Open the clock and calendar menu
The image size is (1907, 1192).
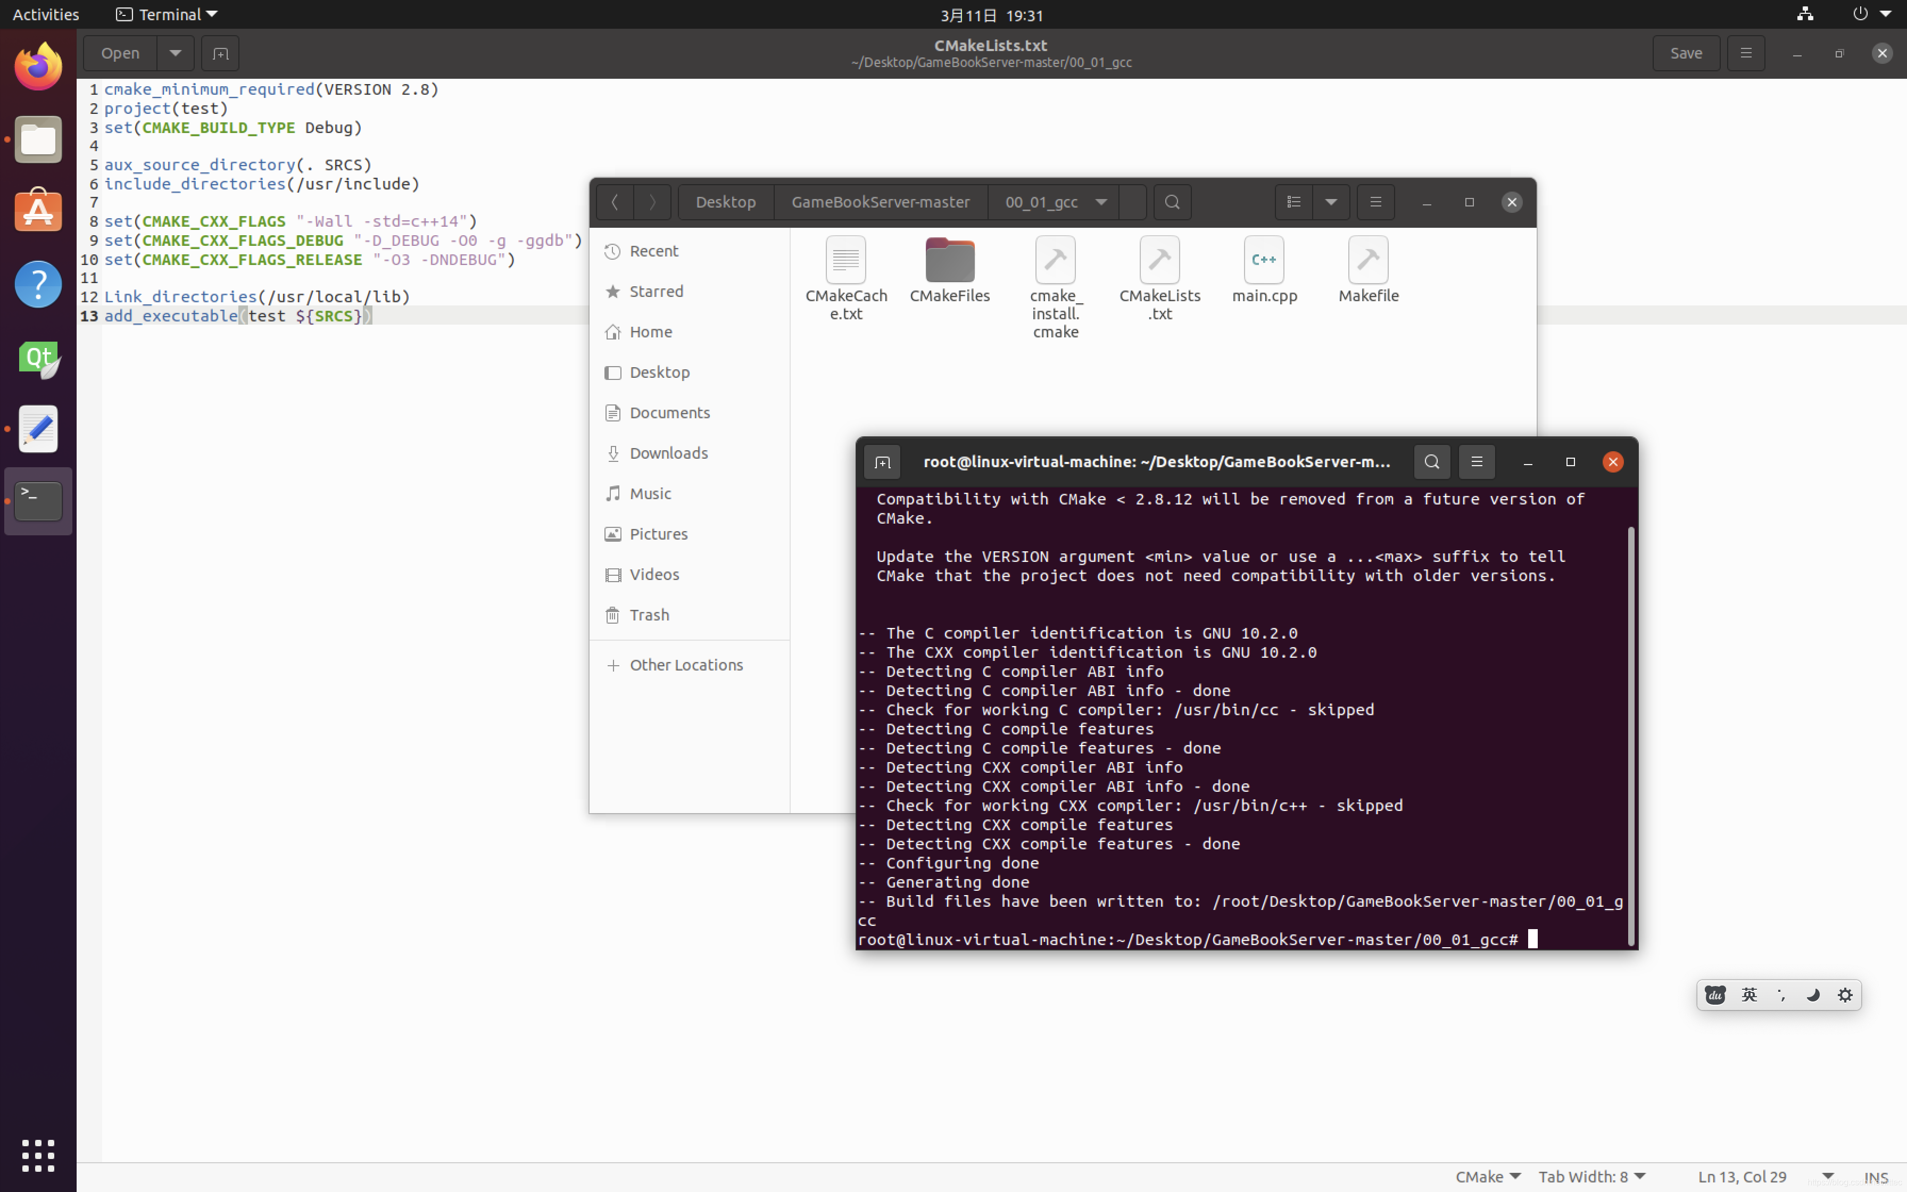991,15
